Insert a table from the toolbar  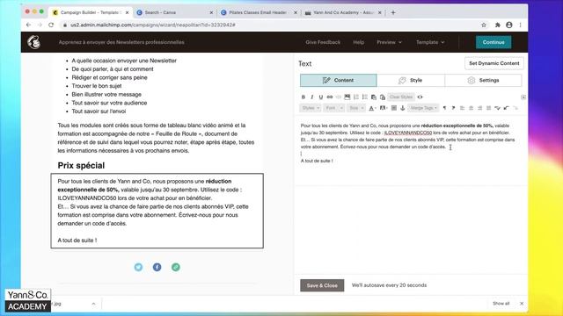tap(394, 108)
